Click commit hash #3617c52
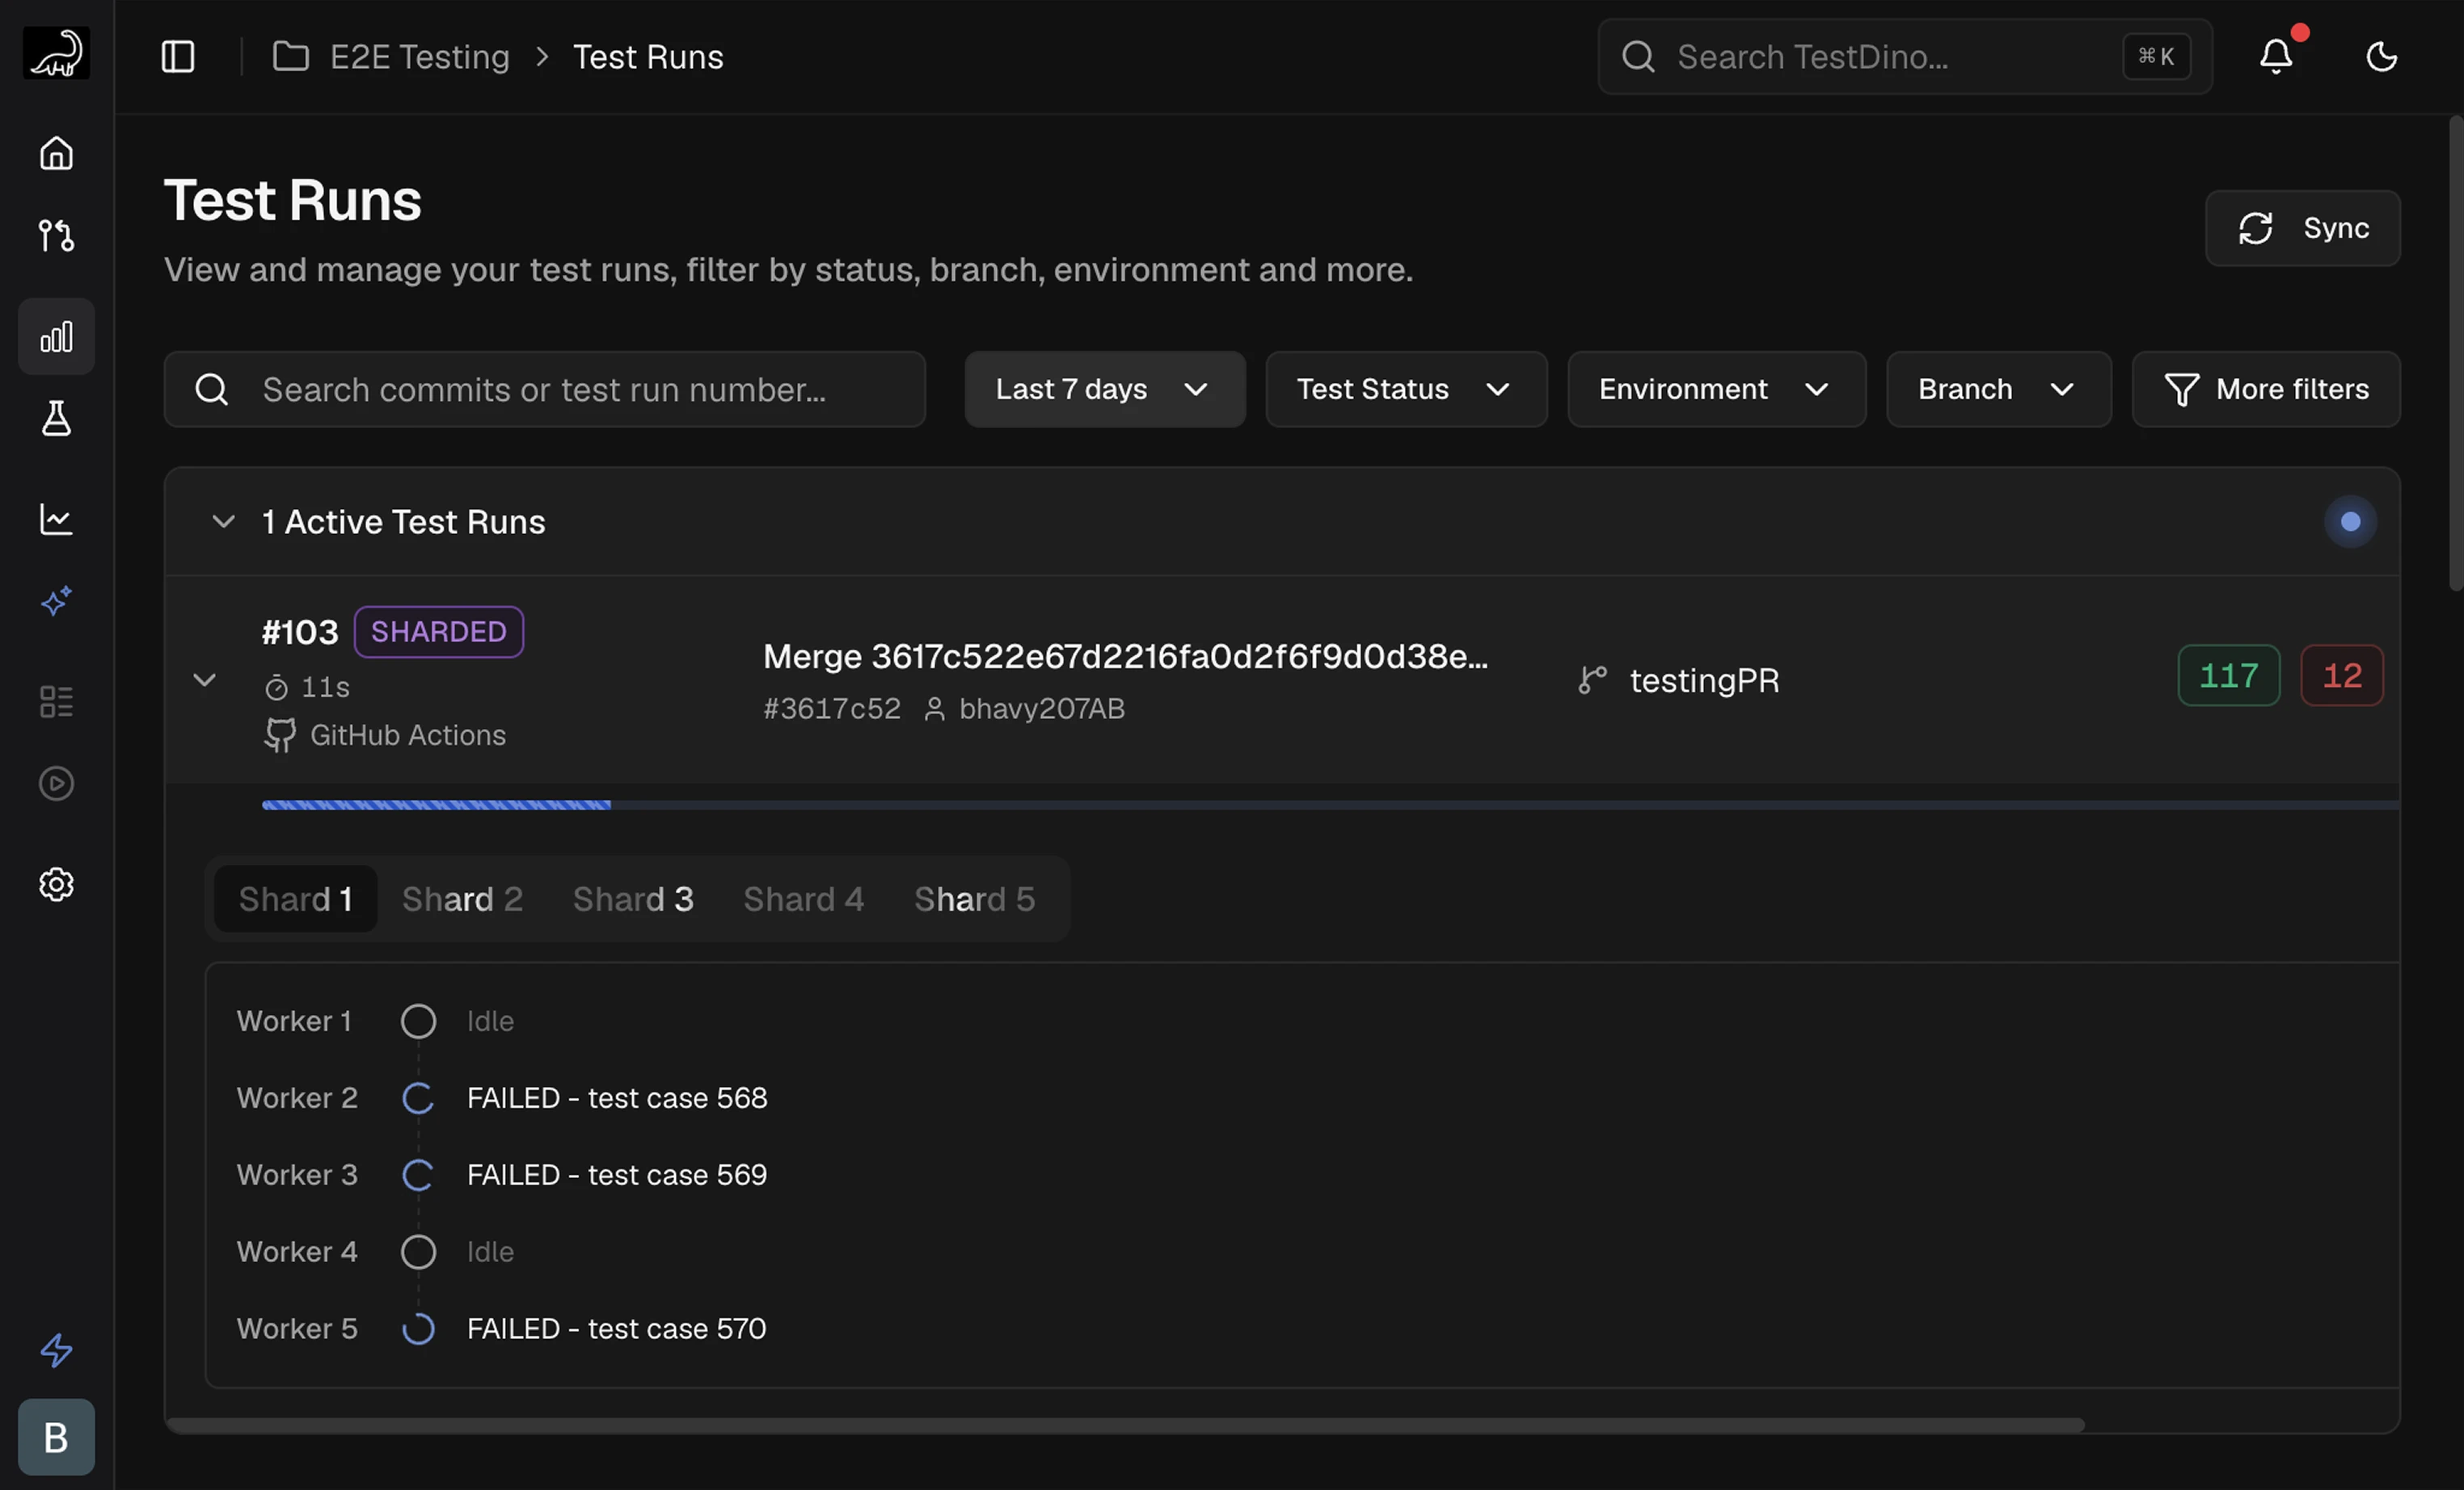The image size is (2464, 1490). (x=832, y=709)
